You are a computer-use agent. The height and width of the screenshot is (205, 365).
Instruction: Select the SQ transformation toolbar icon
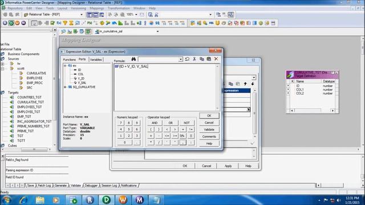157,23
